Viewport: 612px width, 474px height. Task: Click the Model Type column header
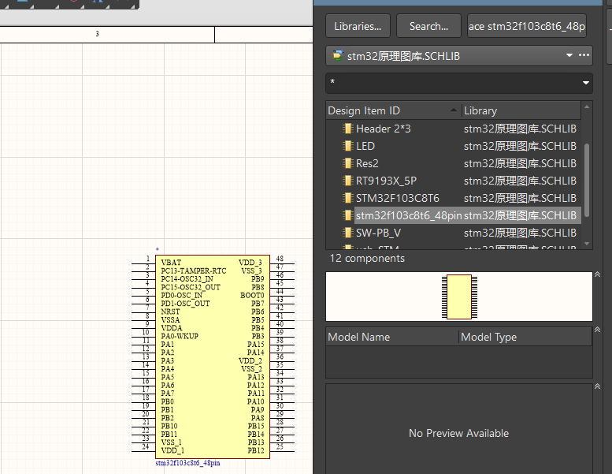click(x=525, y=337)
